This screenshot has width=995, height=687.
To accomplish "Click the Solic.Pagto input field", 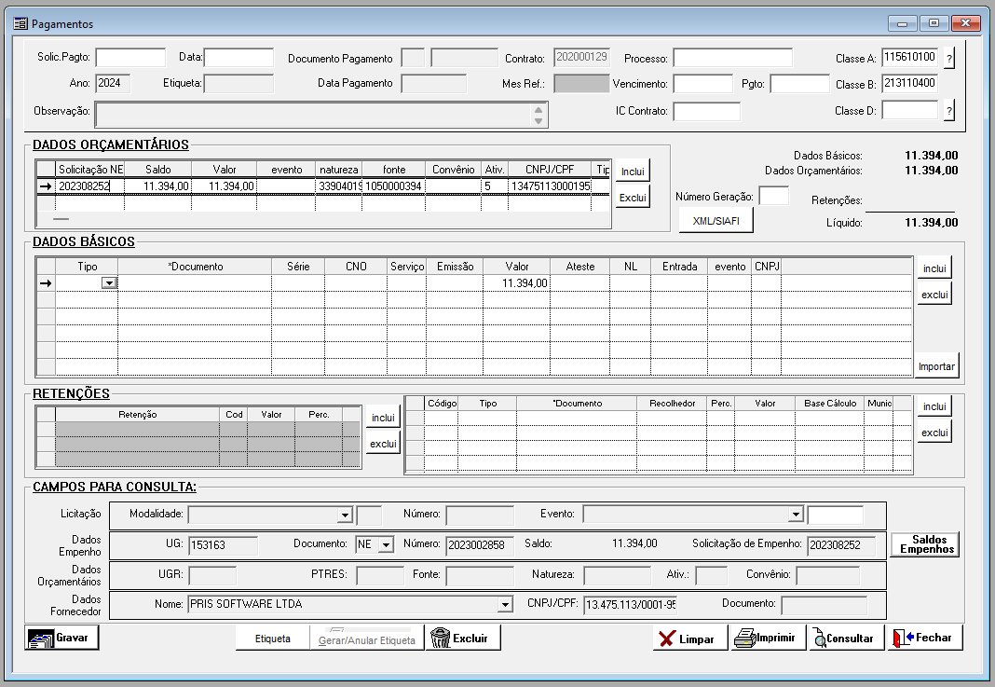I will 129,58.
